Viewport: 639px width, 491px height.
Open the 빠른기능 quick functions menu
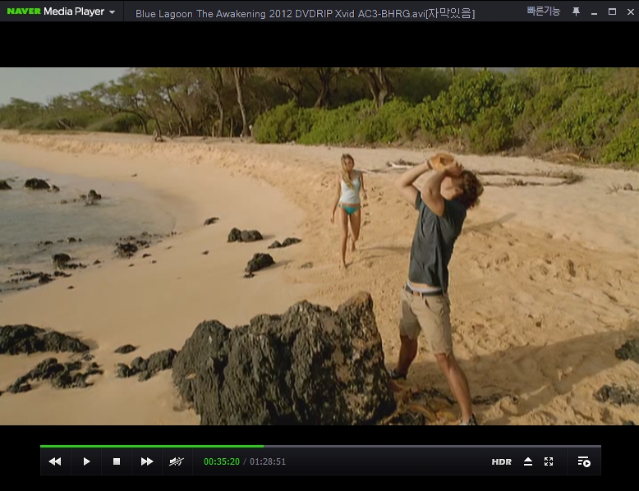coord(544,11)
